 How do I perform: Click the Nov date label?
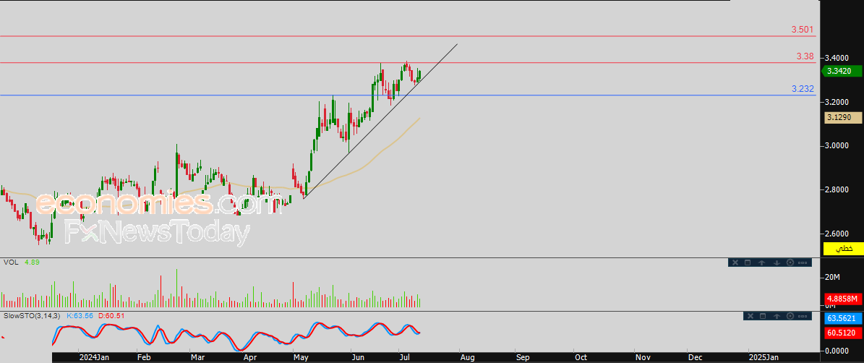(643, 357)
